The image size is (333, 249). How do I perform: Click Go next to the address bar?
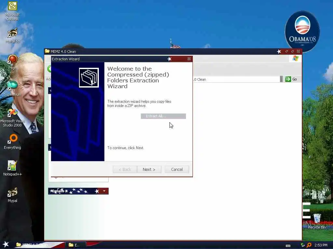point(291,79)
